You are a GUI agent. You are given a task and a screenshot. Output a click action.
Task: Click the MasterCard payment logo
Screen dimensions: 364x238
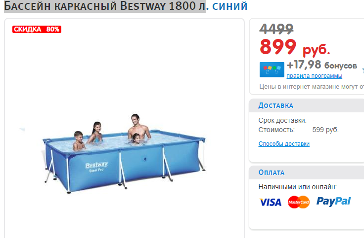299,202
